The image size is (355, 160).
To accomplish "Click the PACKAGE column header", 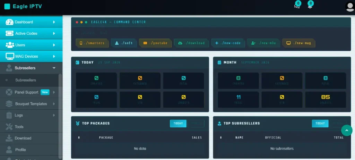I will click(x=106, y=137).
